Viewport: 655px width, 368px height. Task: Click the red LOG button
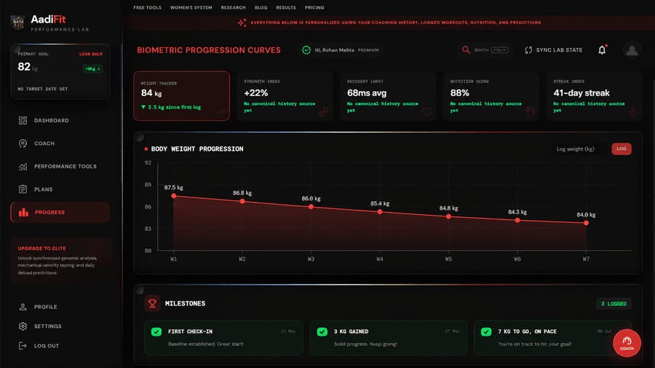622,149
